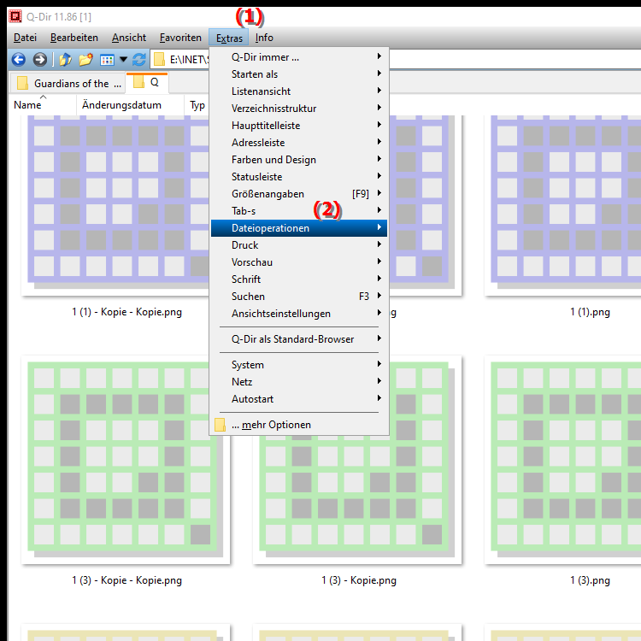Click the folder icon in address bar
This screenshot has width=641, height=641.
coord(159,60)
